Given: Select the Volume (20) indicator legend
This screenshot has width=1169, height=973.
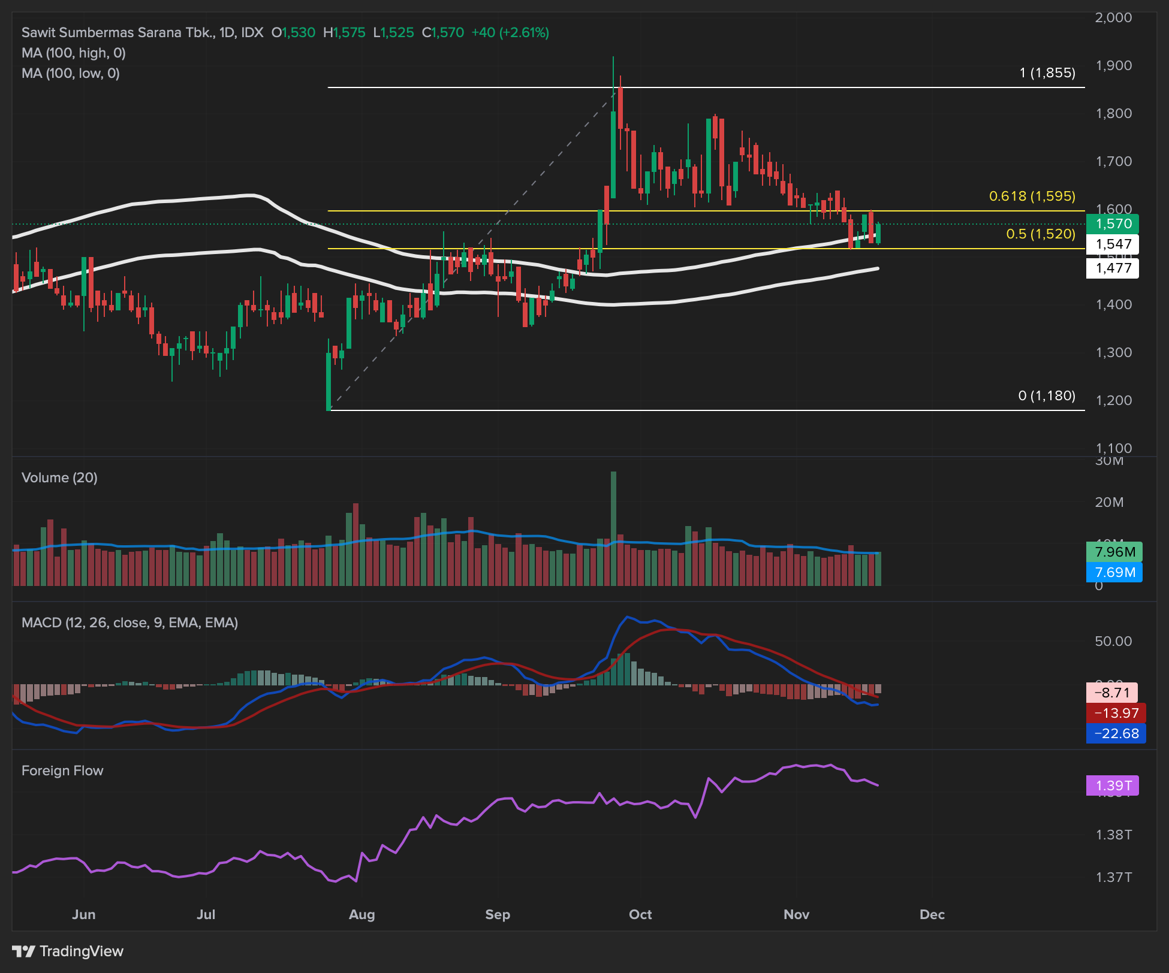Looking at the screenshot, I should [59, 478].
